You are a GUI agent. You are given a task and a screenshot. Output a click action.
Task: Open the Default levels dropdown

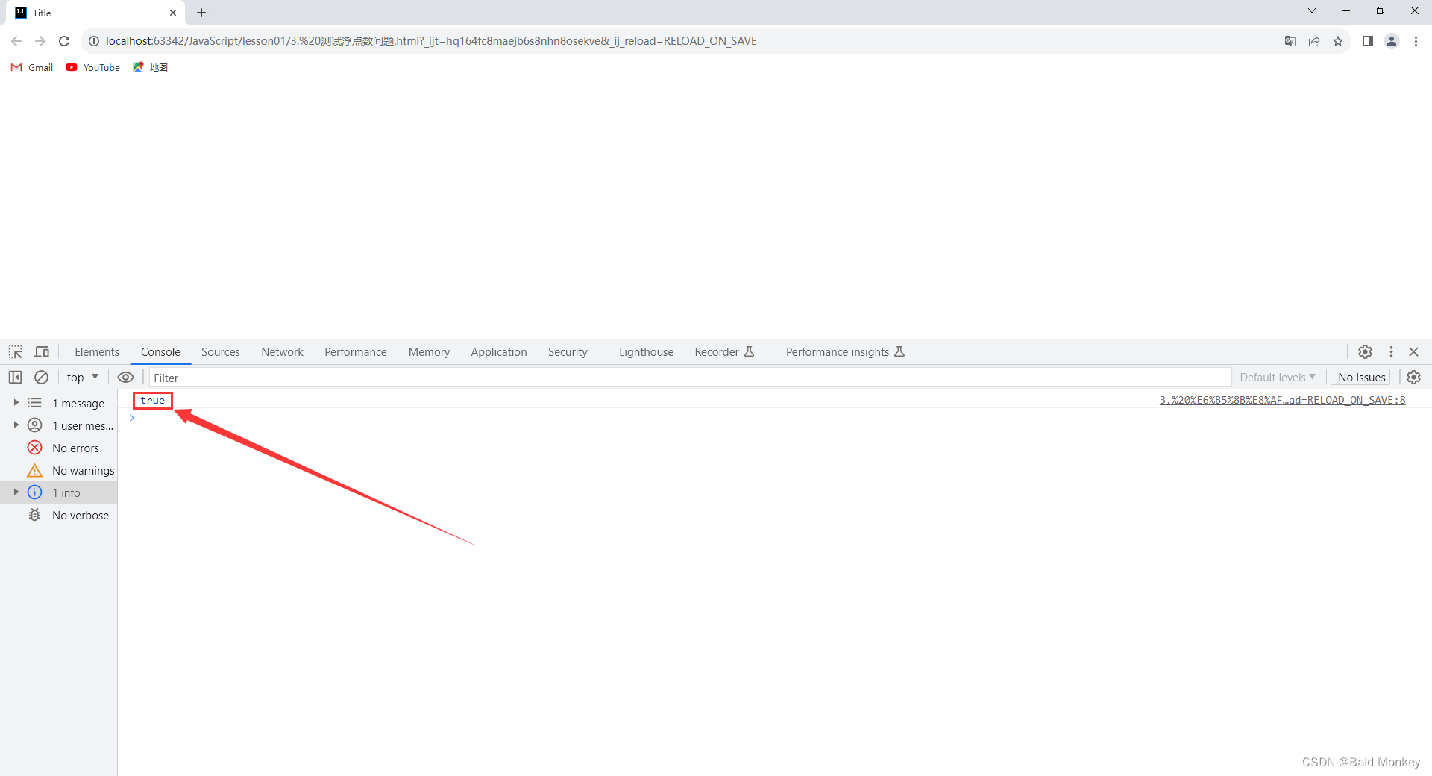coord(1278,378)
